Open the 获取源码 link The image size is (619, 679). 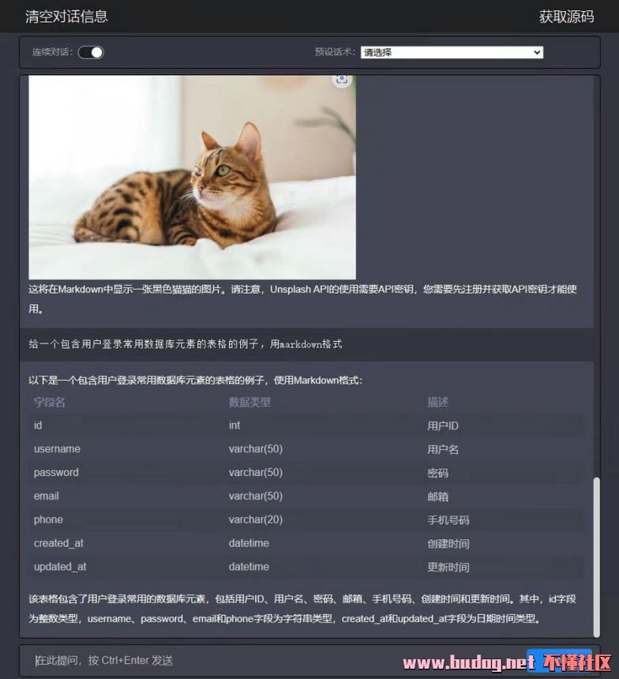click(x=566, y=17)
